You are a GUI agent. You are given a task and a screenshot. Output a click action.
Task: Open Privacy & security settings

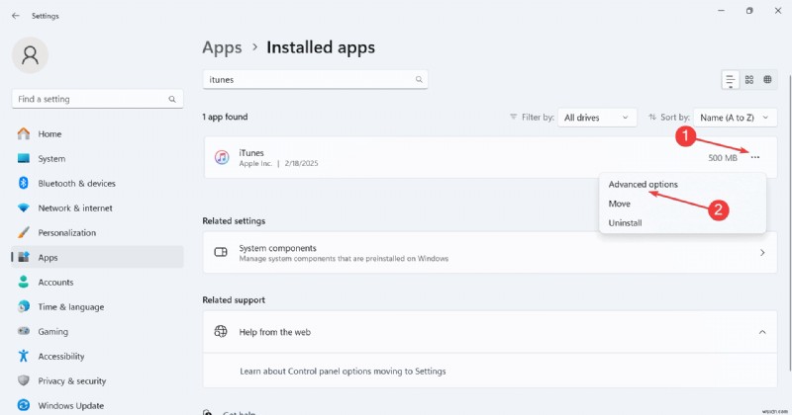(x=97, y=380)
